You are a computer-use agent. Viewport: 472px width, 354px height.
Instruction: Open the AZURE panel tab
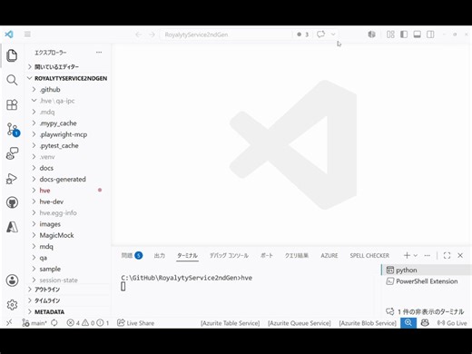click(329, 256)
